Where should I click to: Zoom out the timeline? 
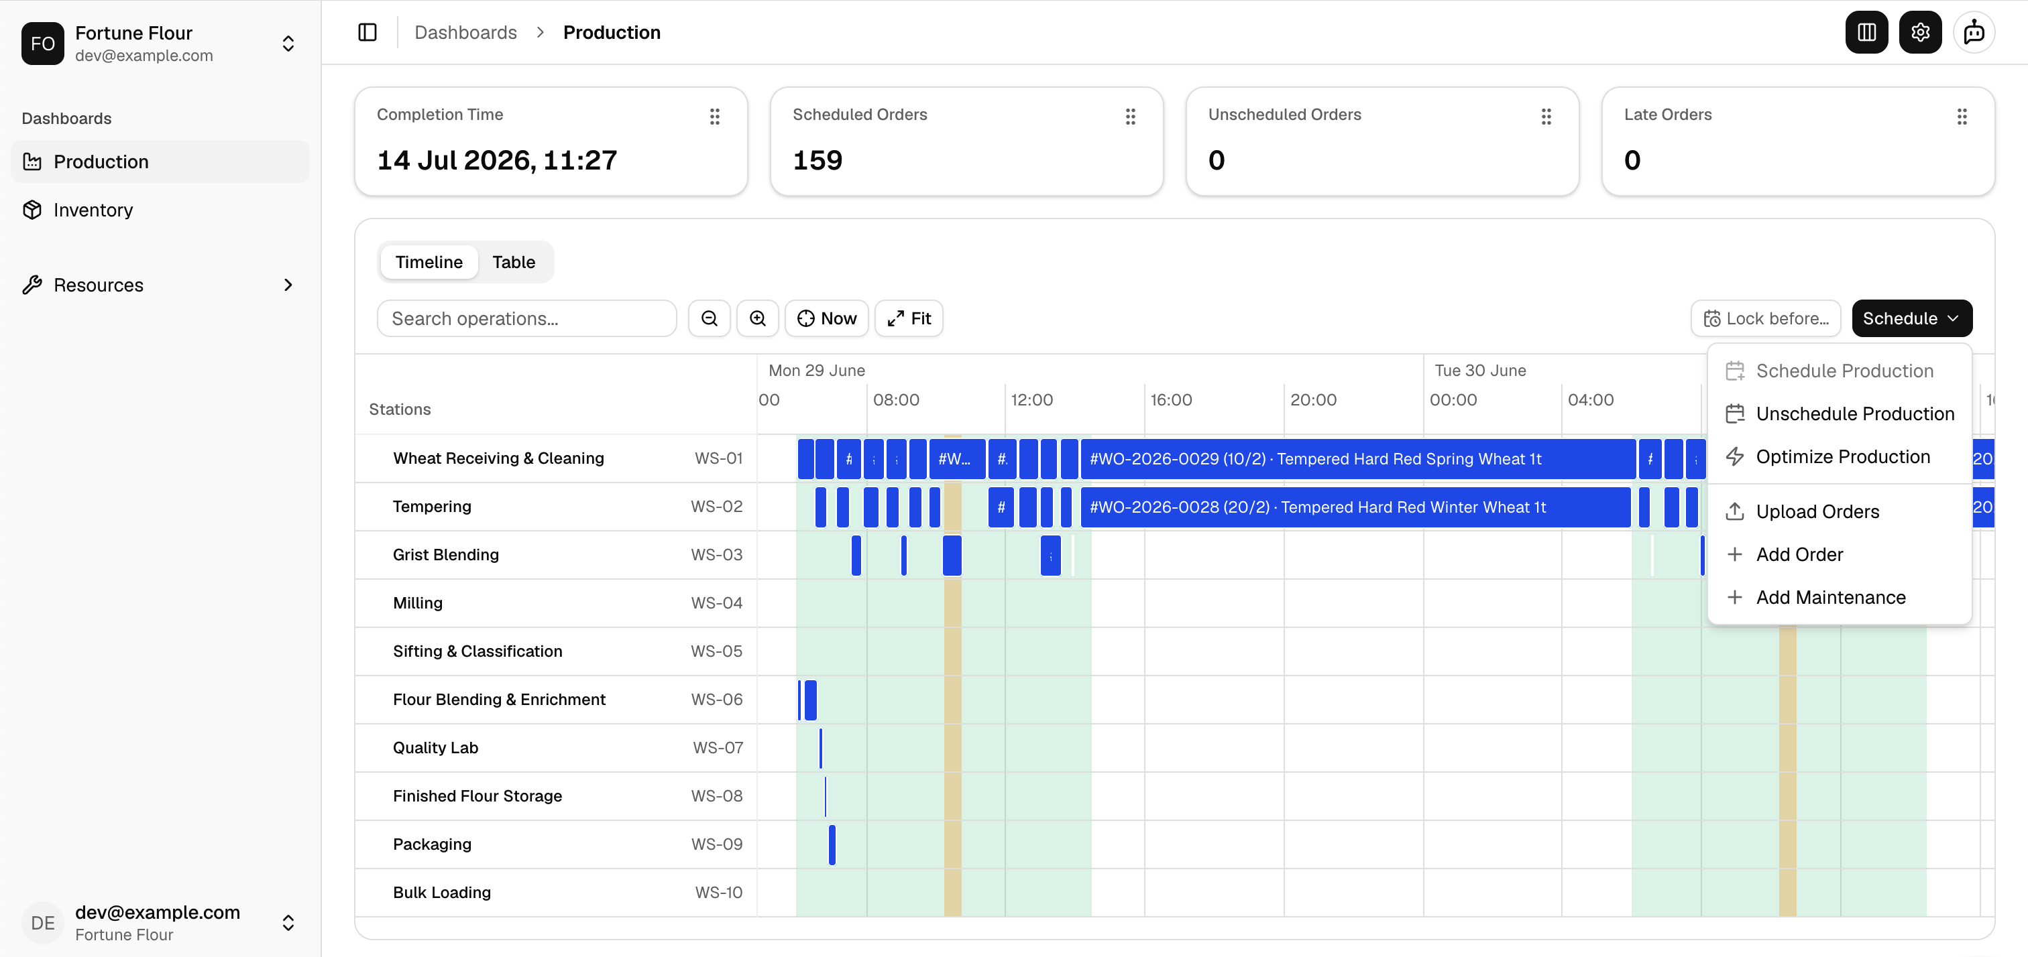click(x=710, y=319)
